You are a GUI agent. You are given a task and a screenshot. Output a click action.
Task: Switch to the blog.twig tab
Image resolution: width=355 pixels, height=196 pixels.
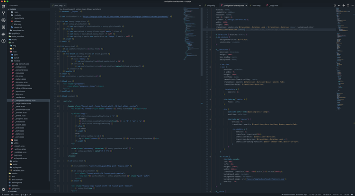(x=211, y=5)
